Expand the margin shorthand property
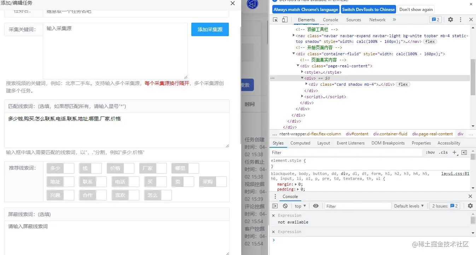Viewport: 476px width, 255px height. coord(296,184)
